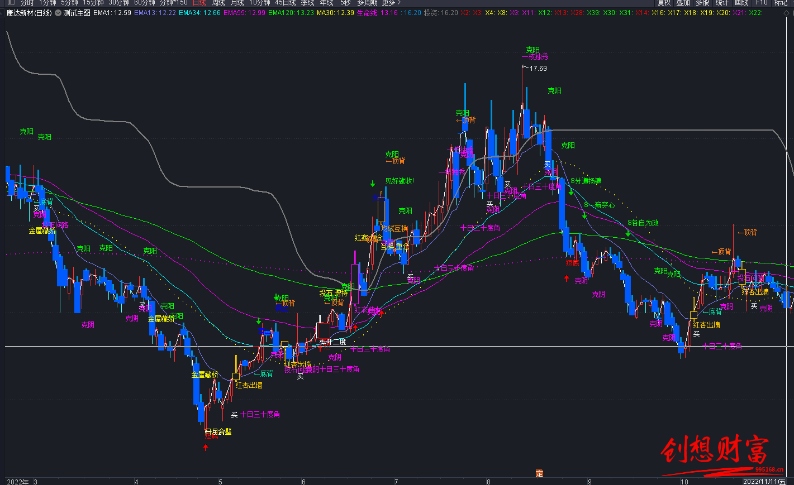Click the 统计 statistics button
The width and height of the screenshot is (794, 485).
click(722, 3)
